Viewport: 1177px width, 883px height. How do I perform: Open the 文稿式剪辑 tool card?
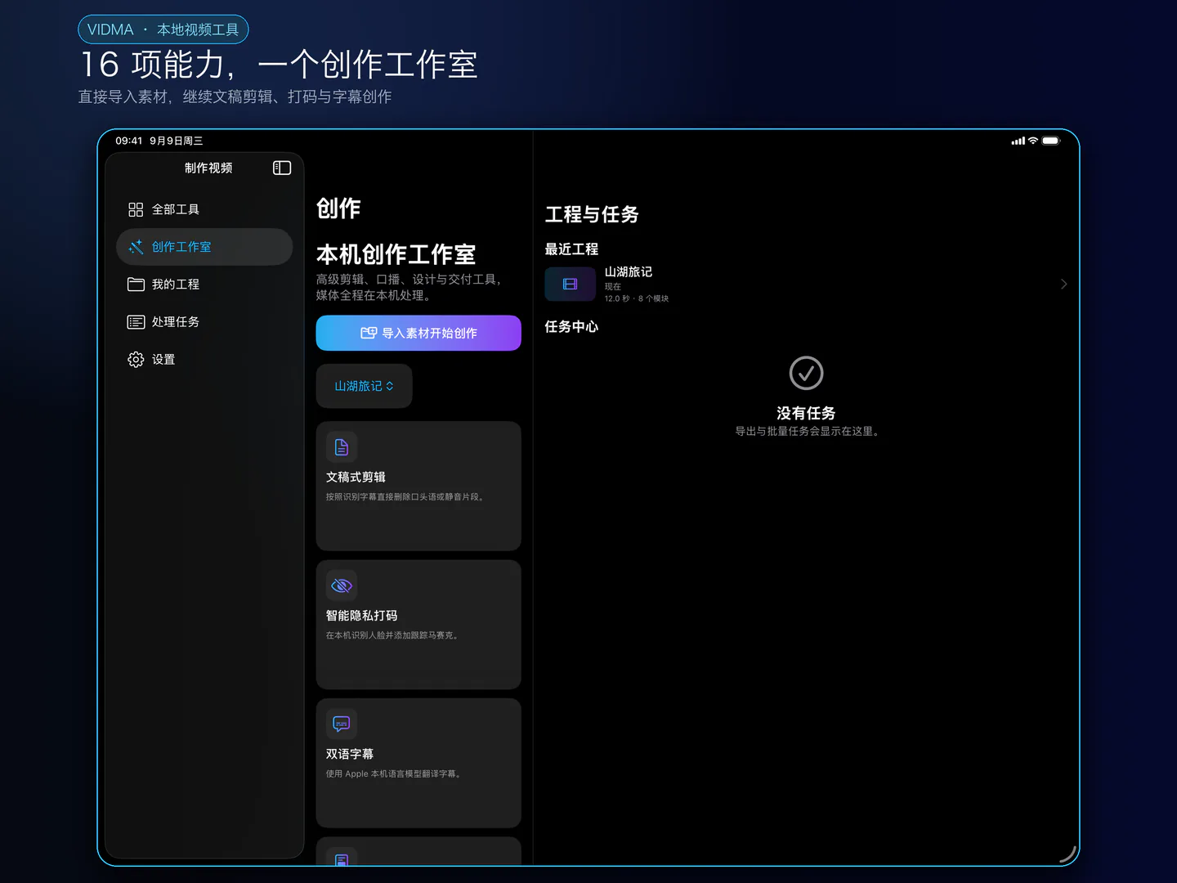click(x=418, y=486)
